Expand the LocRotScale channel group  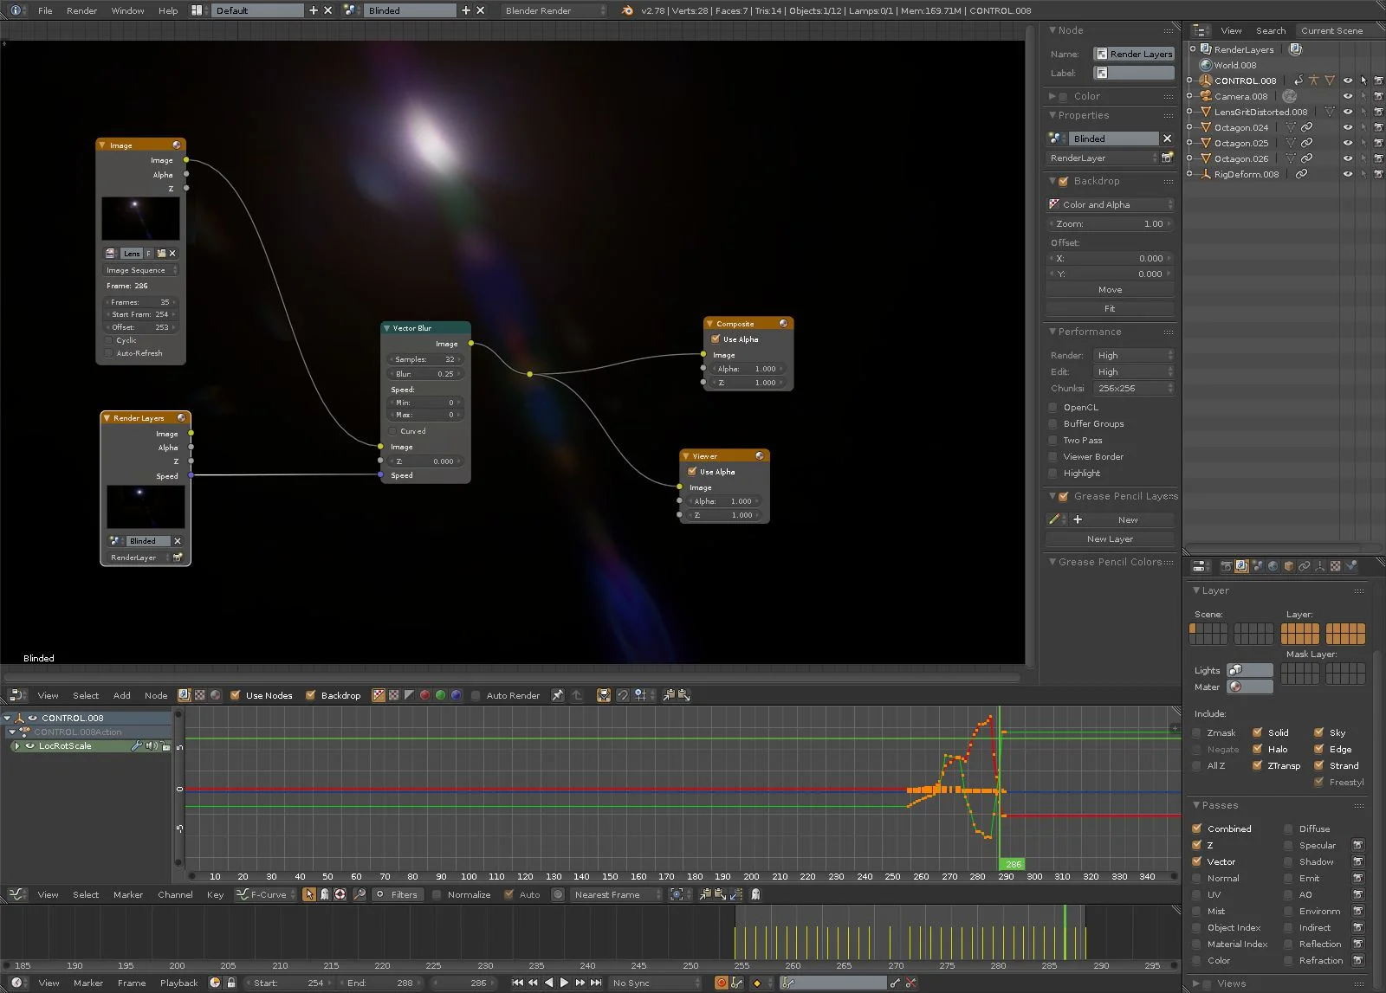click(16, 745)
